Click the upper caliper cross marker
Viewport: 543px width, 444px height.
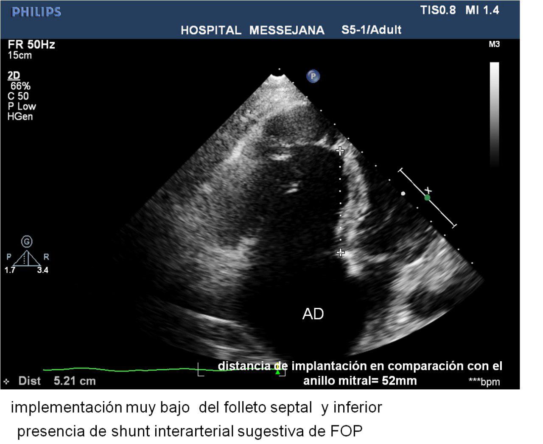pyautogui.click(x=340, y=151)
